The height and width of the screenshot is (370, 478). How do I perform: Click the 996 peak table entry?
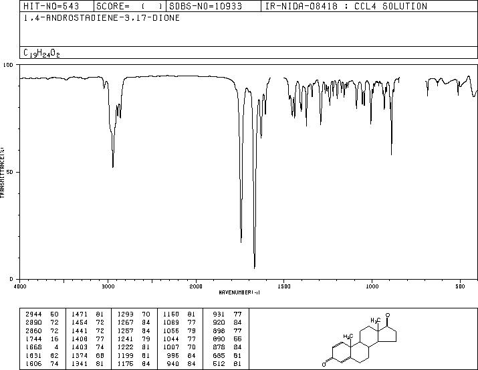point(182,356)
